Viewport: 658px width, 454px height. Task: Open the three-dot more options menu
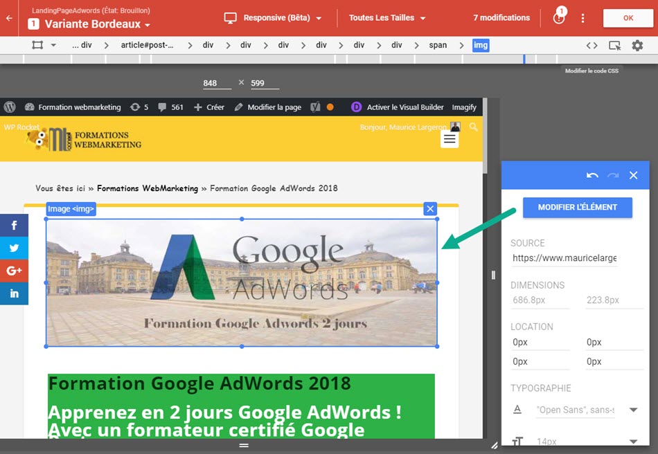[583, 18]
